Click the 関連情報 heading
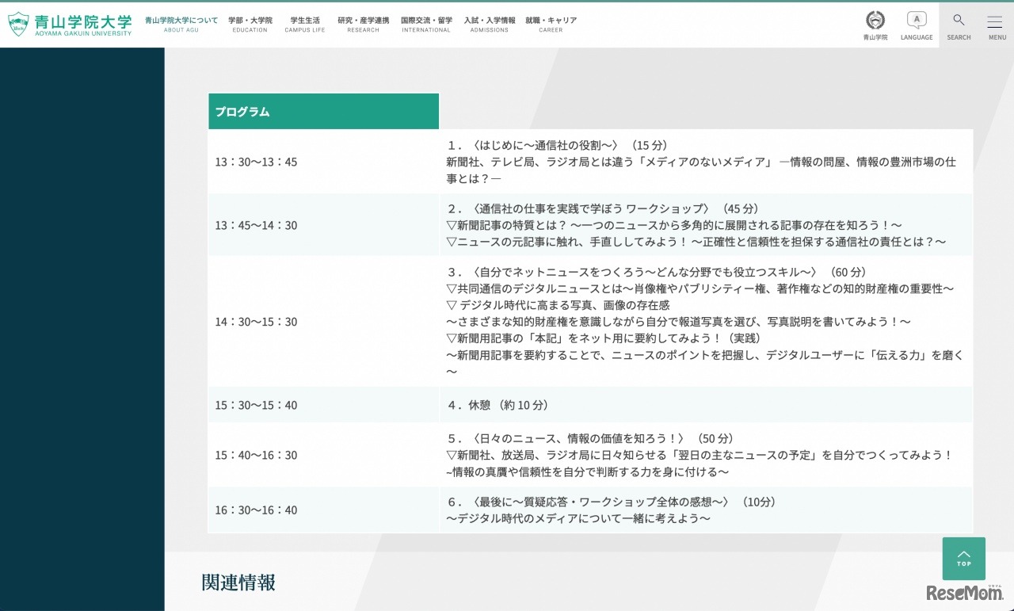The image size is (1014, 611). pos(238,583)
